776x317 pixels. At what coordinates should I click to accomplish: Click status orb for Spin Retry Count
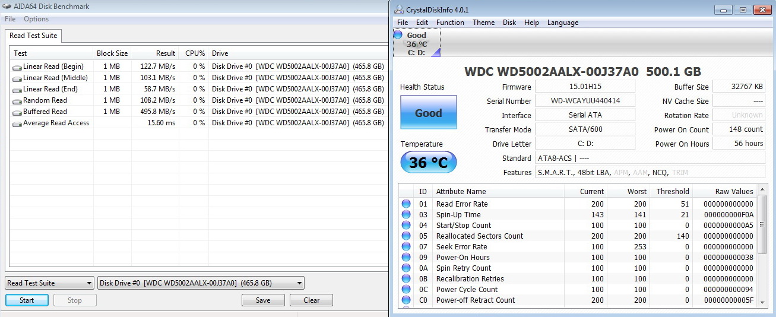406,268
